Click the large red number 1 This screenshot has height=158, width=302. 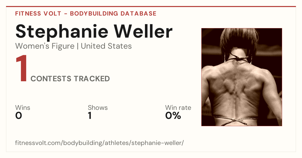(21, 69)
